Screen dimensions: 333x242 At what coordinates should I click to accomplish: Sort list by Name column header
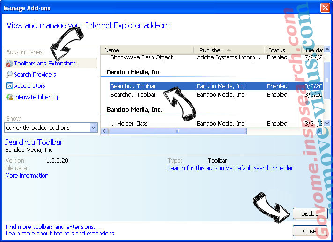point(147,50)
